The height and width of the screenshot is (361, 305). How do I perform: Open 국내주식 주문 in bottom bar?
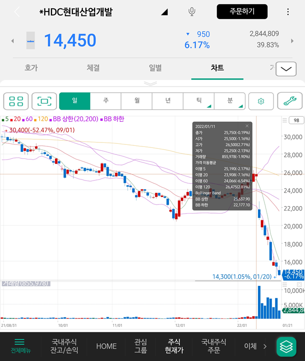point(214,346)
